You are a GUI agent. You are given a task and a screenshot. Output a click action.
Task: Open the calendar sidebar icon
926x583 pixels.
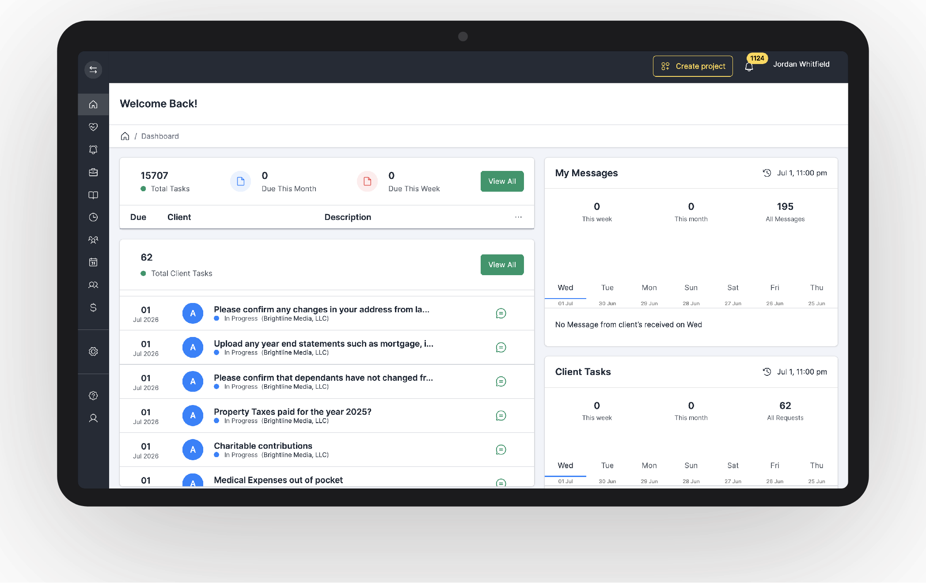(x=93, y=262)
